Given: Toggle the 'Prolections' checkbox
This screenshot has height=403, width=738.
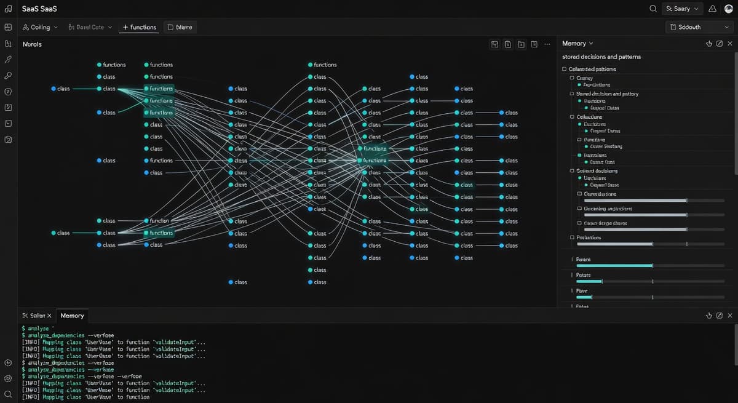Looking at the screenshot, I should (x=572, y=237).
